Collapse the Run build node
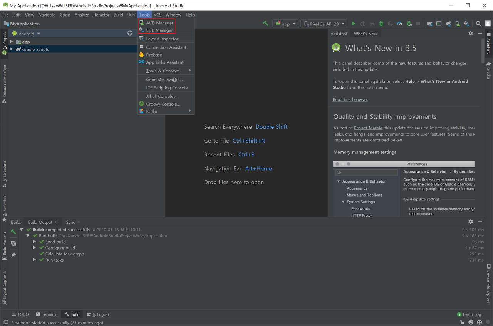Viewport: 493px width, 326px height. (28, 235)
